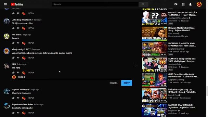Open elmejoramigo2 TNT's profile avatar

click(6, 51)
